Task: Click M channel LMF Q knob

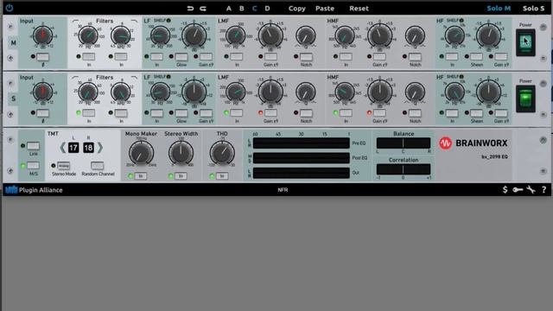Action: (x=305, y=35)
